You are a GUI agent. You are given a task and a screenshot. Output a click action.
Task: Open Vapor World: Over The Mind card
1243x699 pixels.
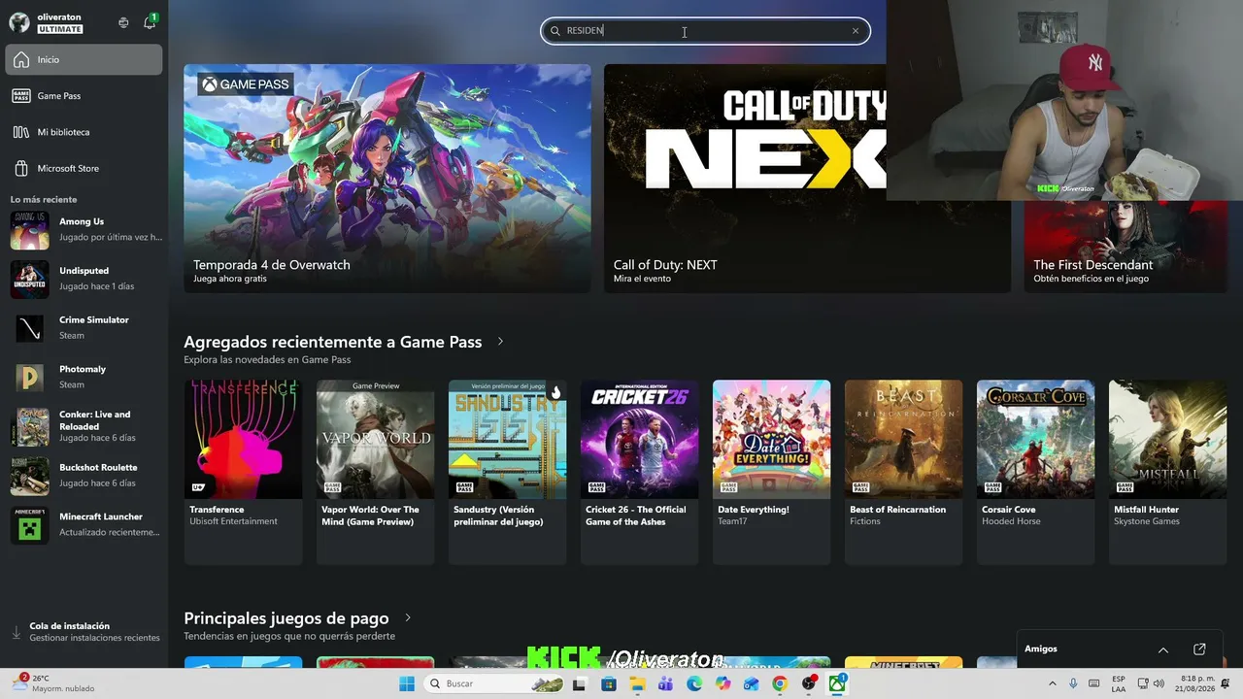click(x=376, y=472)
